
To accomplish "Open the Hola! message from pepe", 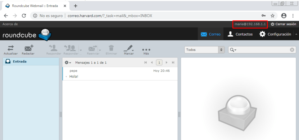I will (74, 76).
